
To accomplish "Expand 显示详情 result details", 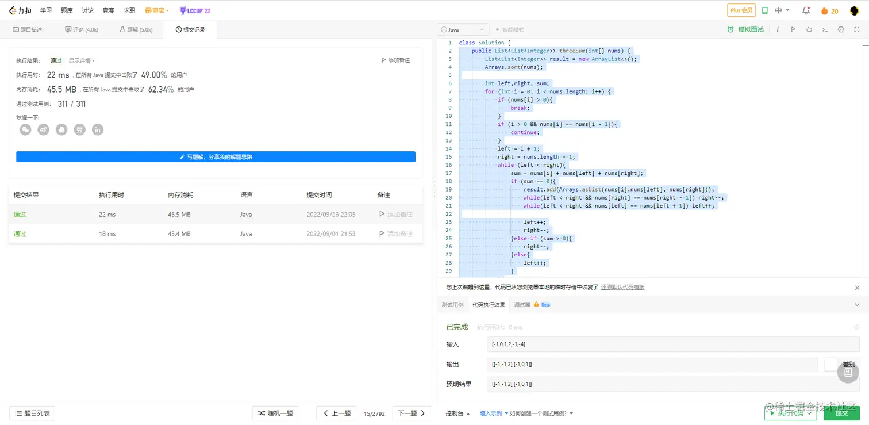I will click(82, 60).
